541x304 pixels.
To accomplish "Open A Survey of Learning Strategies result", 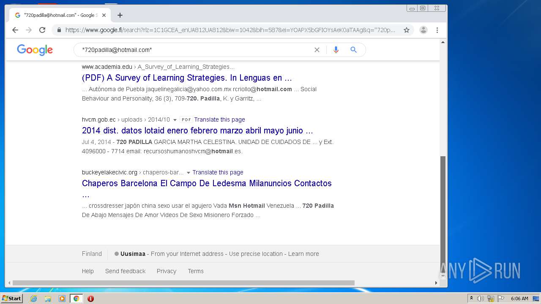I will coord(187,78).
